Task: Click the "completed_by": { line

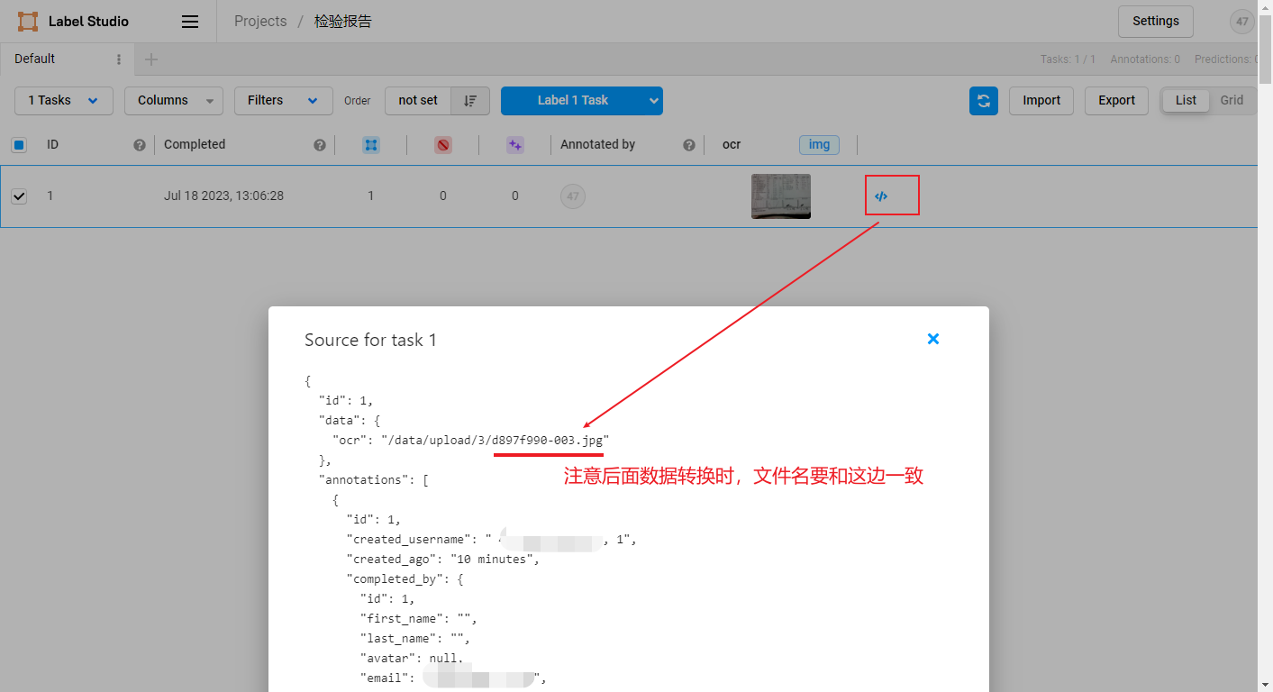Action: point(405,579)
